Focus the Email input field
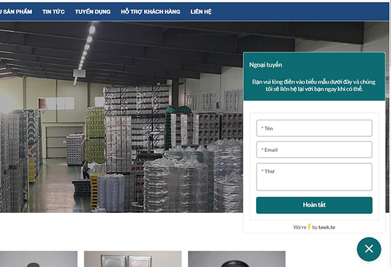This screenshot has width=391, height=267. point(314,150)
